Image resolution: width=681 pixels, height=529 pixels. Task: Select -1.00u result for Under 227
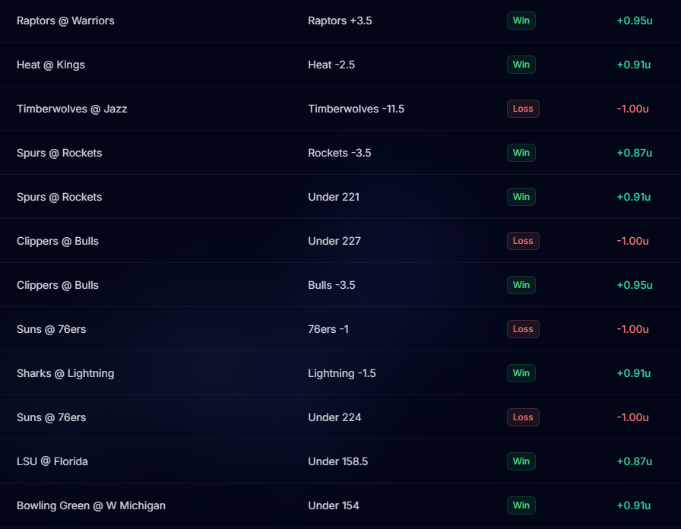click(x=633, y=241)
